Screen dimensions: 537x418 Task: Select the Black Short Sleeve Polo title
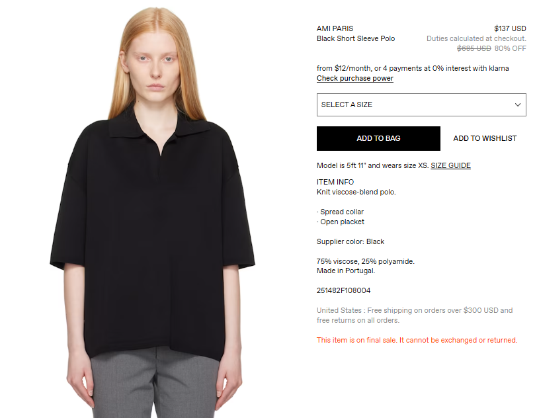356,38
